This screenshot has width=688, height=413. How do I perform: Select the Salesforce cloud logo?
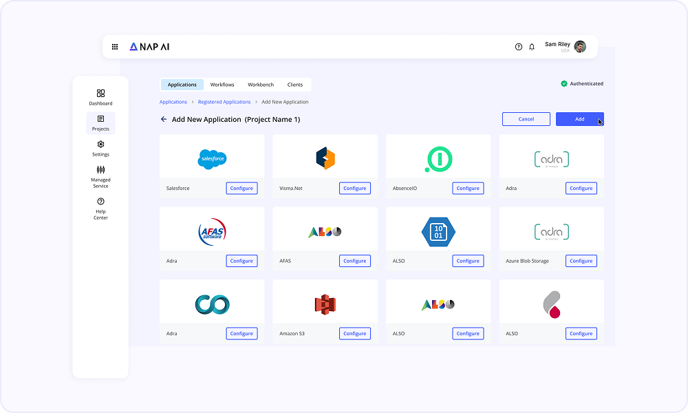tap(212, 159)
